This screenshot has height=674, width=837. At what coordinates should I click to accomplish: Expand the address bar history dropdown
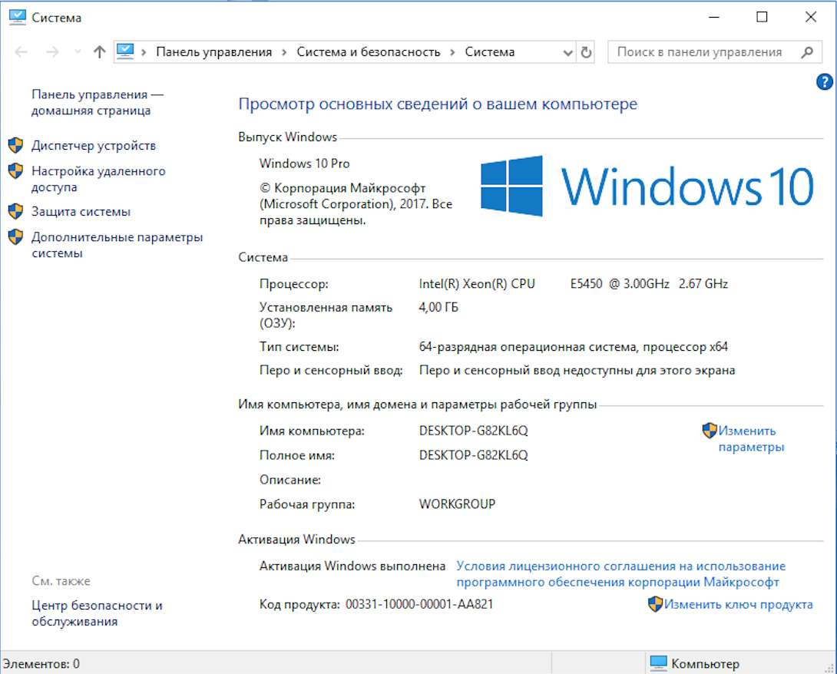click(568, 52)
